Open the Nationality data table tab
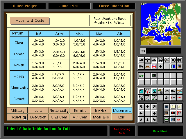 59,110
